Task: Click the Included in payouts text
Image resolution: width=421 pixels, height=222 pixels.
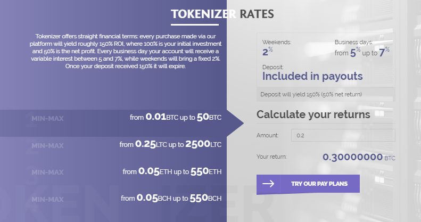Action: click(x=312, y=76)
